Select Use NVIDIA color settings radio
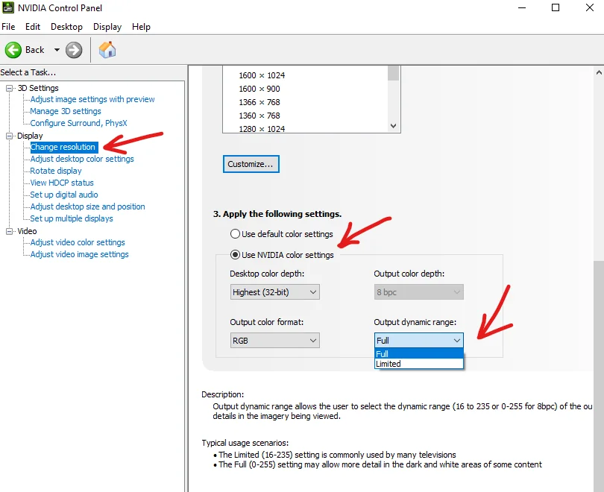The width and height of the screenshot is (604, 492). coord(235,255)
